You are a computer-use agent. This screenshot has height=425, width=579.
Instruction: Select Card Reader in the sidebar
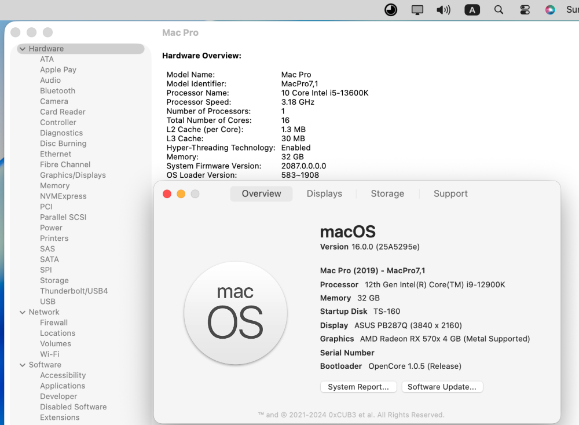(x=63, y=112)
